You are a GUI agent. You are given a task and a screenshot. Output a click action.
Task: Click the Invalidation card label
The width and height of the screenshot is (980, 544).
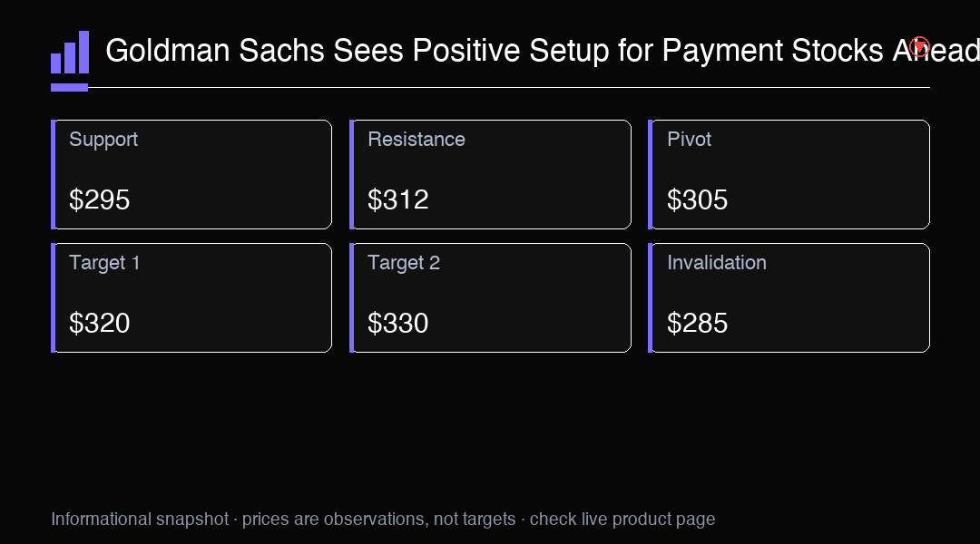pyautogui.click(x=716, y=263)
